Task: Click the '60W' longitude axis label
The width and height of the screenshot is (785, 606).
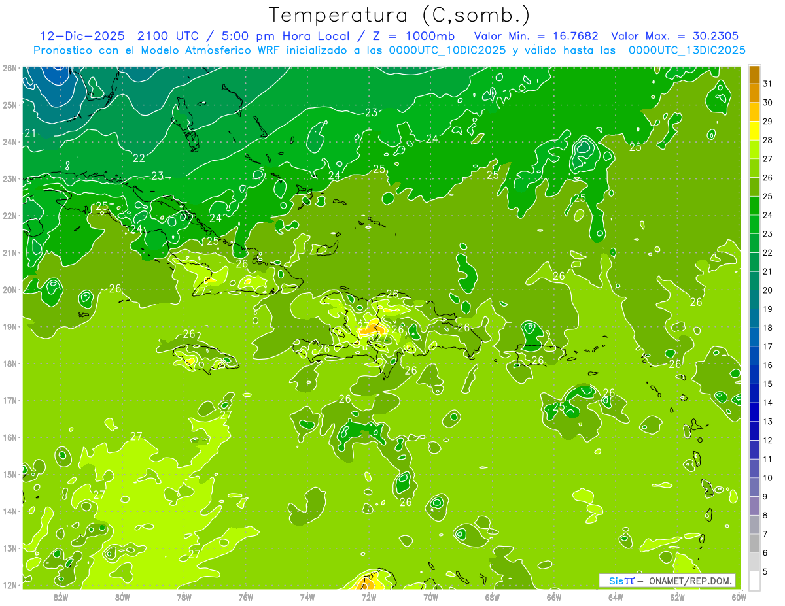Action: tap(739, 597)
